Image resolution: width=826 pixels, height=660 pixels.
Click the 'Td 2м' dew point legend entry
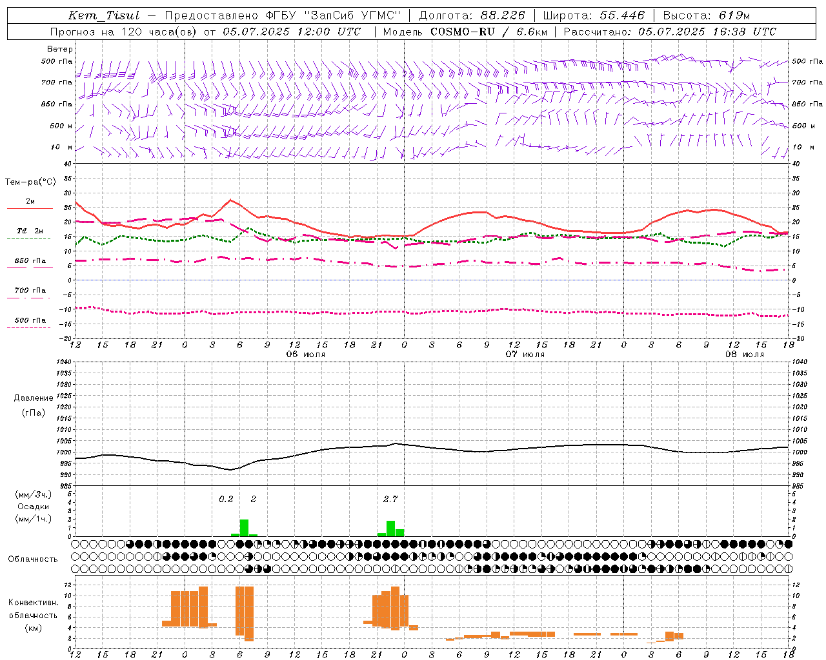30,231
